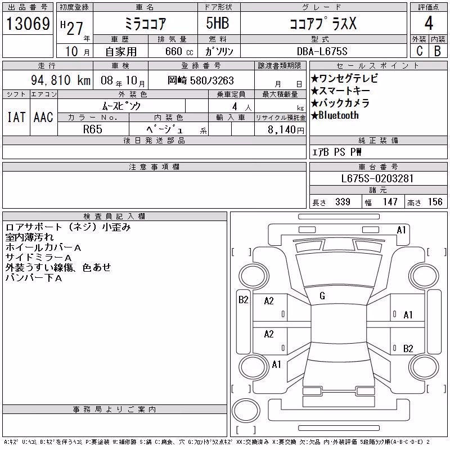Click the sales point ★ワンセグテレビ
Image resolution: width=450 pixels, height=450 pixels.
pyautogui.click(x=344, y=78)
